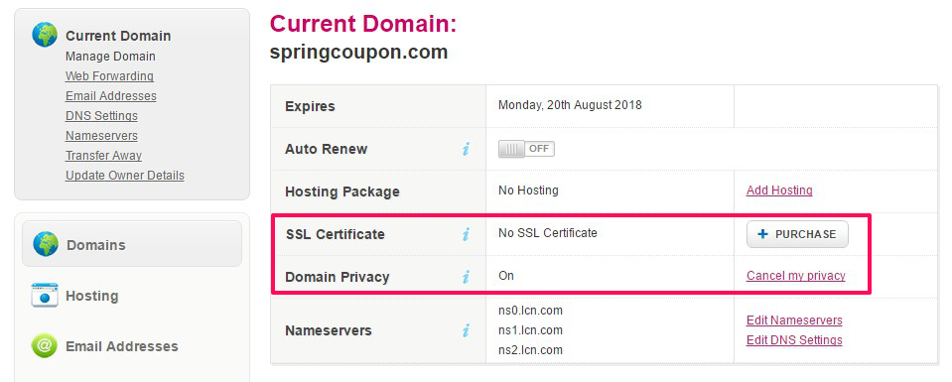This screenshot has width=952, height=382.
Task: Click the SSL PURCHASE button
Action: click(797, 234)
